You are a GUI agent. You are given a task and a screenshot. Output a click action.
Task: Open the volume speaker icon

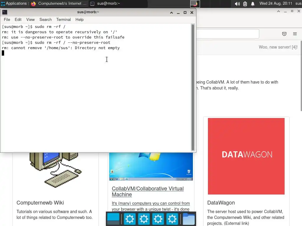(237, 4)
